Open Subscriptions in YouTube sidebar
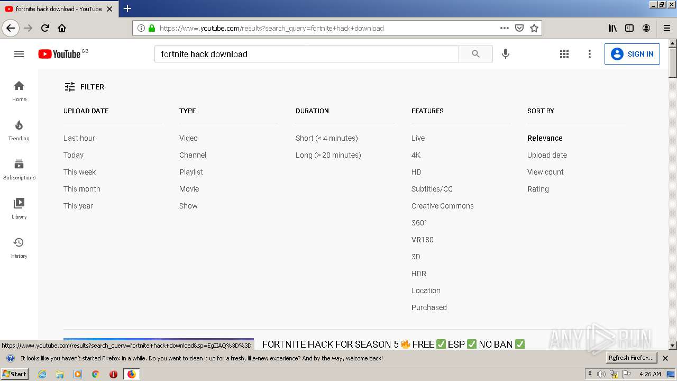Image resolution: width=677 pixels, height=381 pixels. pyautogui.click(x=19, y=169)
